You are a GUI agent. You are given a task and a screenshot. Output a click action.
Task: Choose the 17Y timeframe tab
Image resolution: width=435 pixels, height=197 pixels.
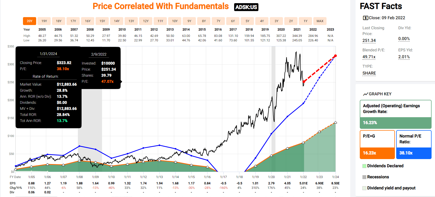[73, 21]
